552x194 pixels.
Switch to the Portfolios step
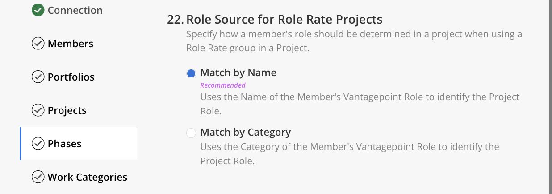tap(71, 77)
